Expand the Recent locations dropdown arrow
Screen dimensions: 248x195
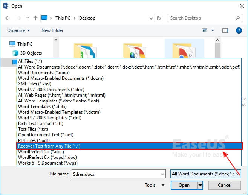click(x=27, y=18)
